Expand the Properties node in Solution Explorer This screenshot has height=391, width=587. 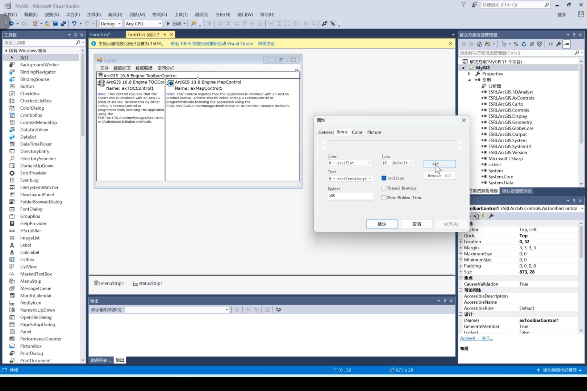tap(469, 73)
